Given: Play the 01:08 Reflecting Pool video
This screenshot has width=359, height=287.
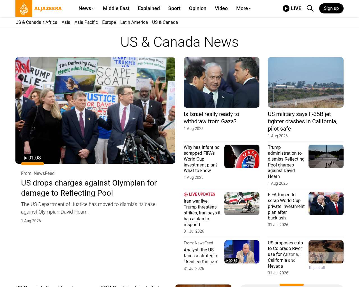Looking at the screenshot, I should coord(33,158).
